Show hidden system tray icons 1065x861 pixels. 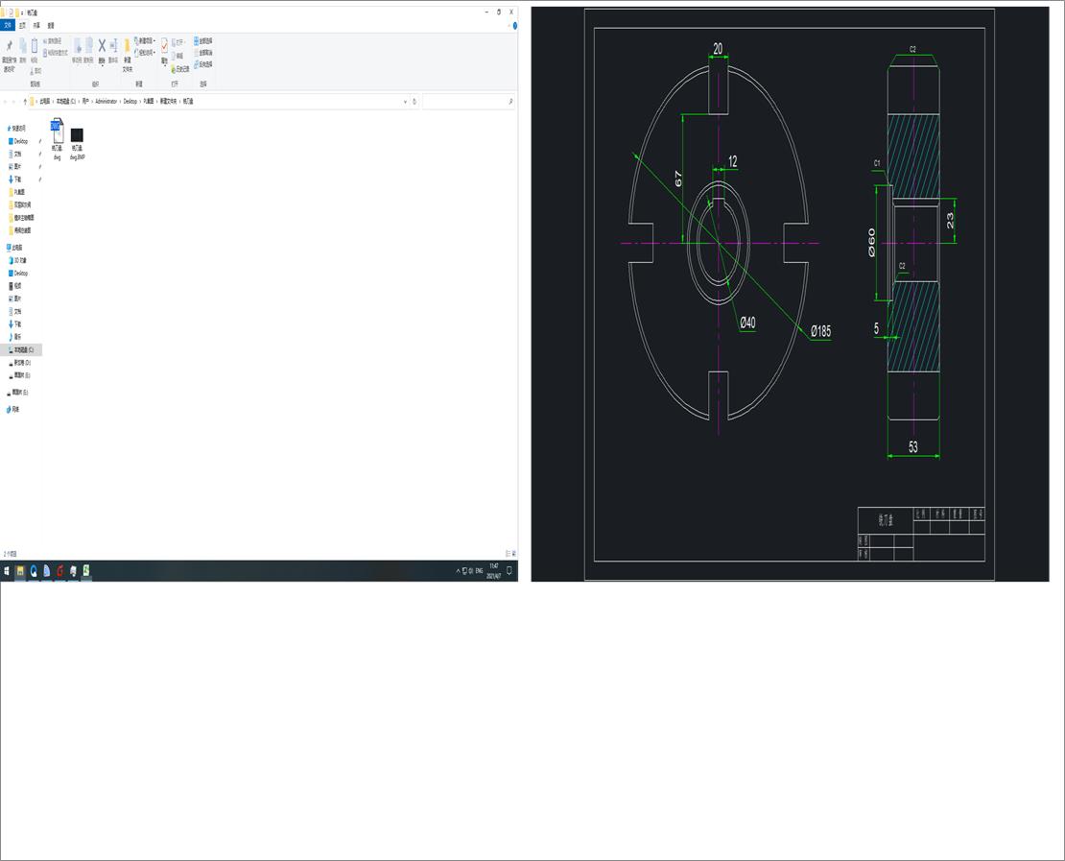click(x=458, y=571)
